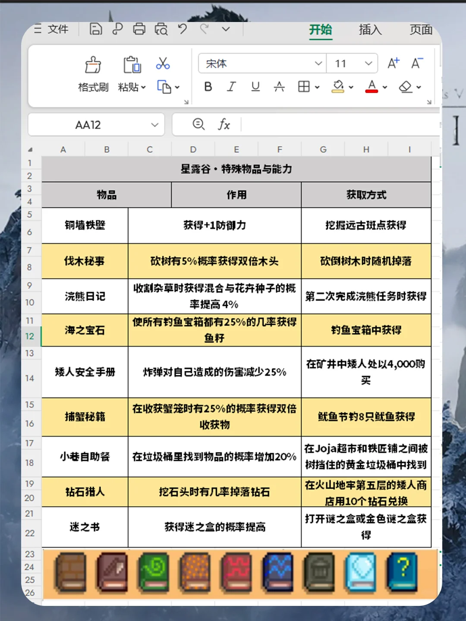
Task: Click the Borders grid icon
Action: (304, 87)
